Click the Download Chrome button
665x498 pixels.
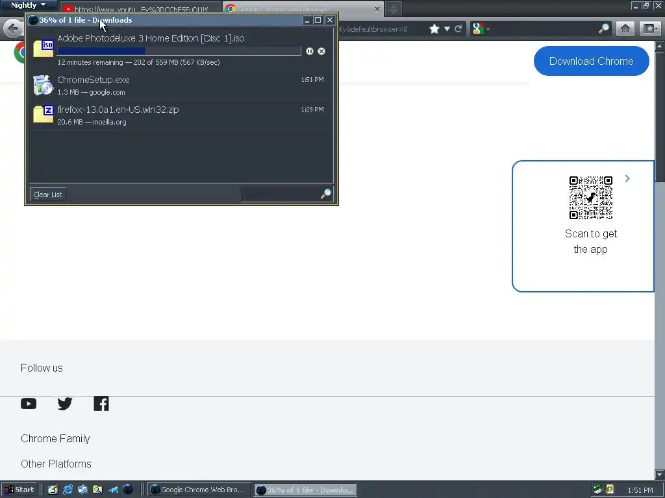(x=591, y=61)
